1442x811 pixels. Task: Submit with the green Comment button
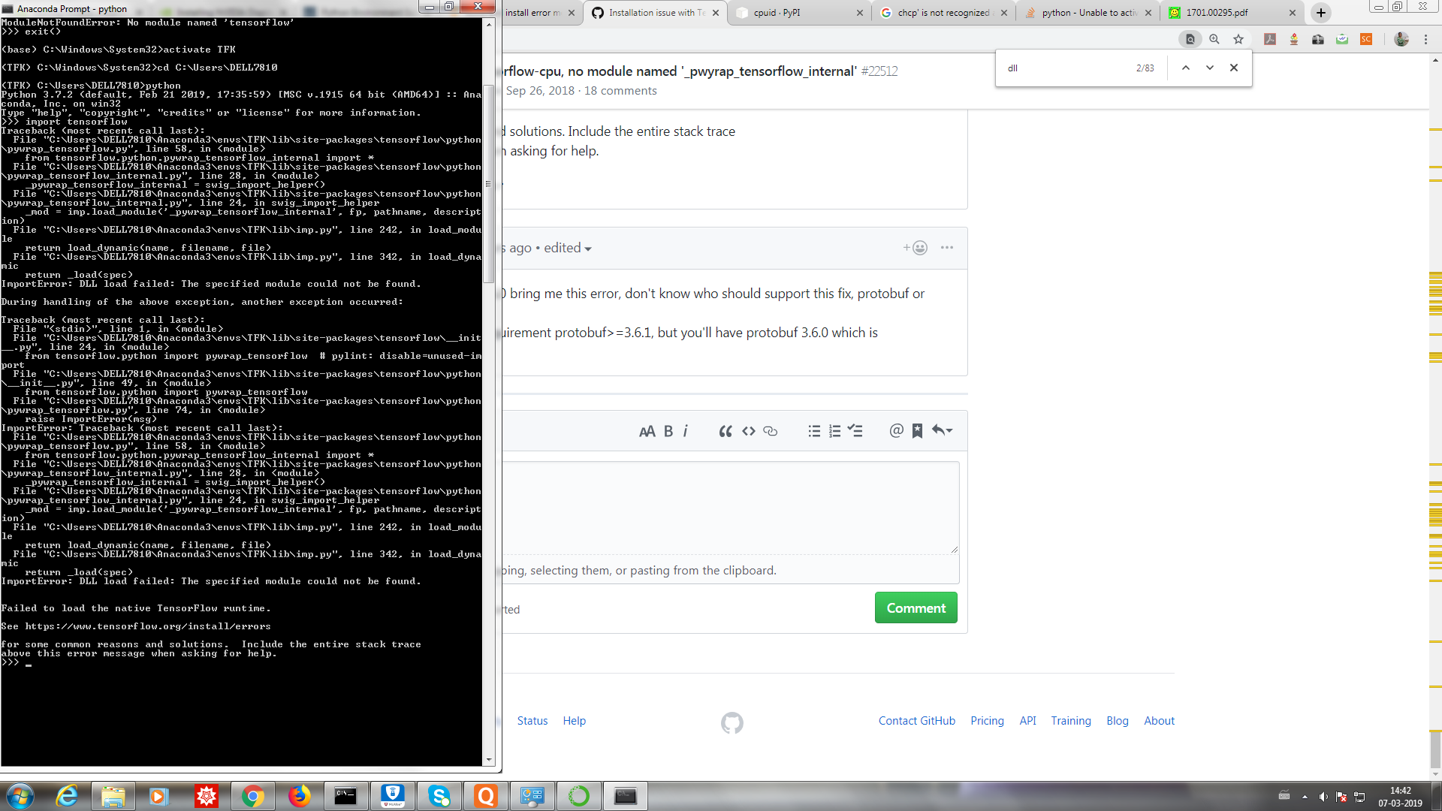tap(916, 607)
